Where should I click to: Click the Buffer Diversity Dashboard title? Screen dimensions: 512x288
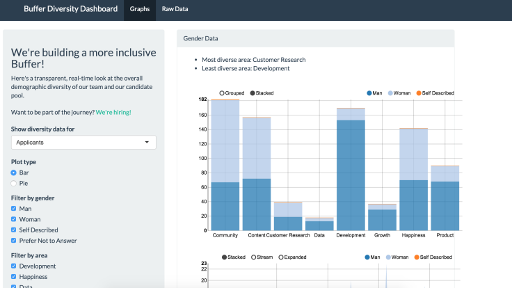click(x=70, y=9)
